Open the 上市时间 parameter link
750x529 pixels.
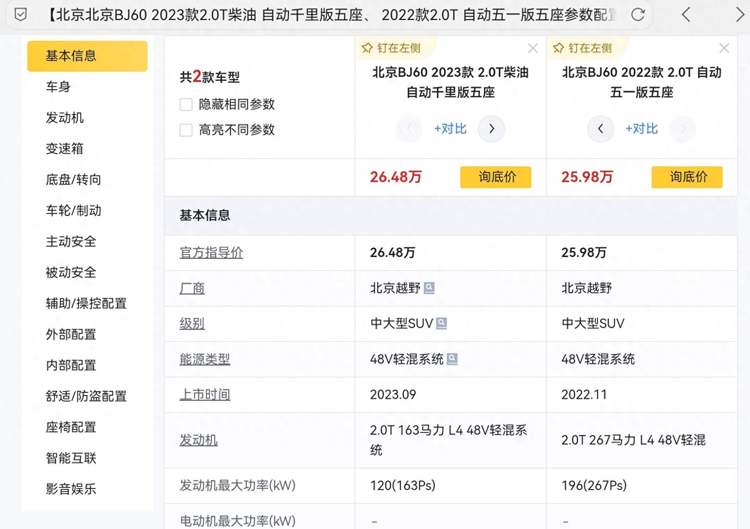pyautogui.click(x=205, y=395)
